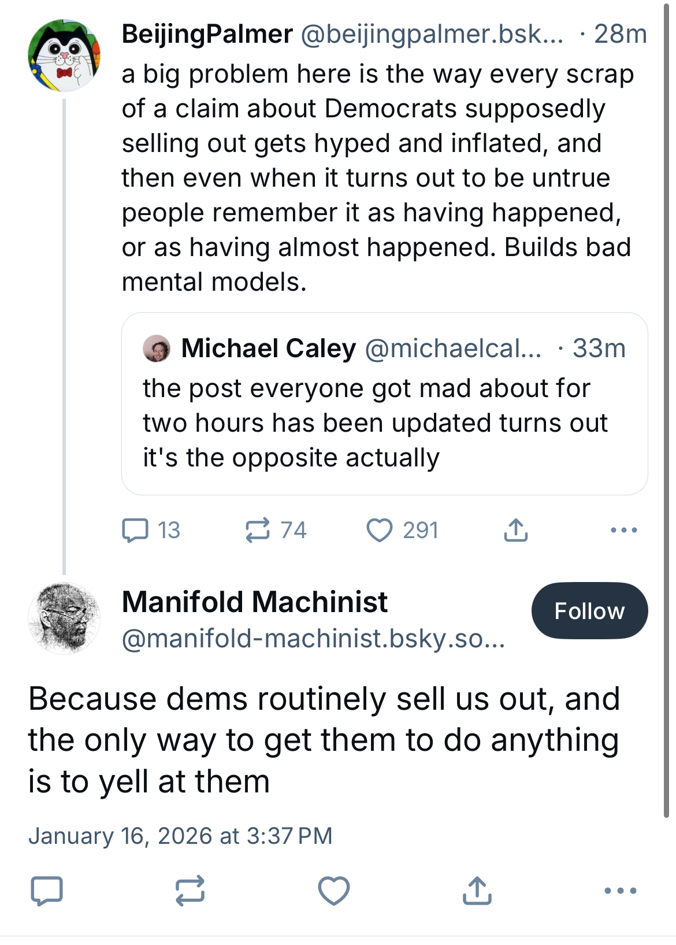Open Michael Caley's quoted post
The height and width of the screenshot is (945, 676).
coord(384,422)
